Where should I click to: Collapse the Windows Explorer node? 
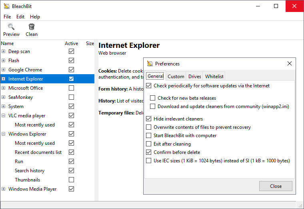tap(3, 134)
